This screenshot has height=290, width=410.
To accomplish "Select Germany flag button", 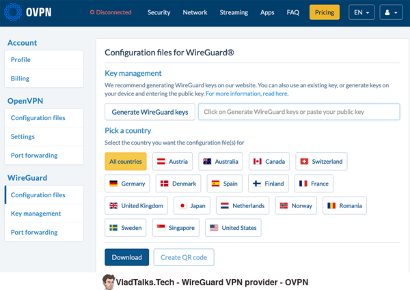I will coord(127,184).
